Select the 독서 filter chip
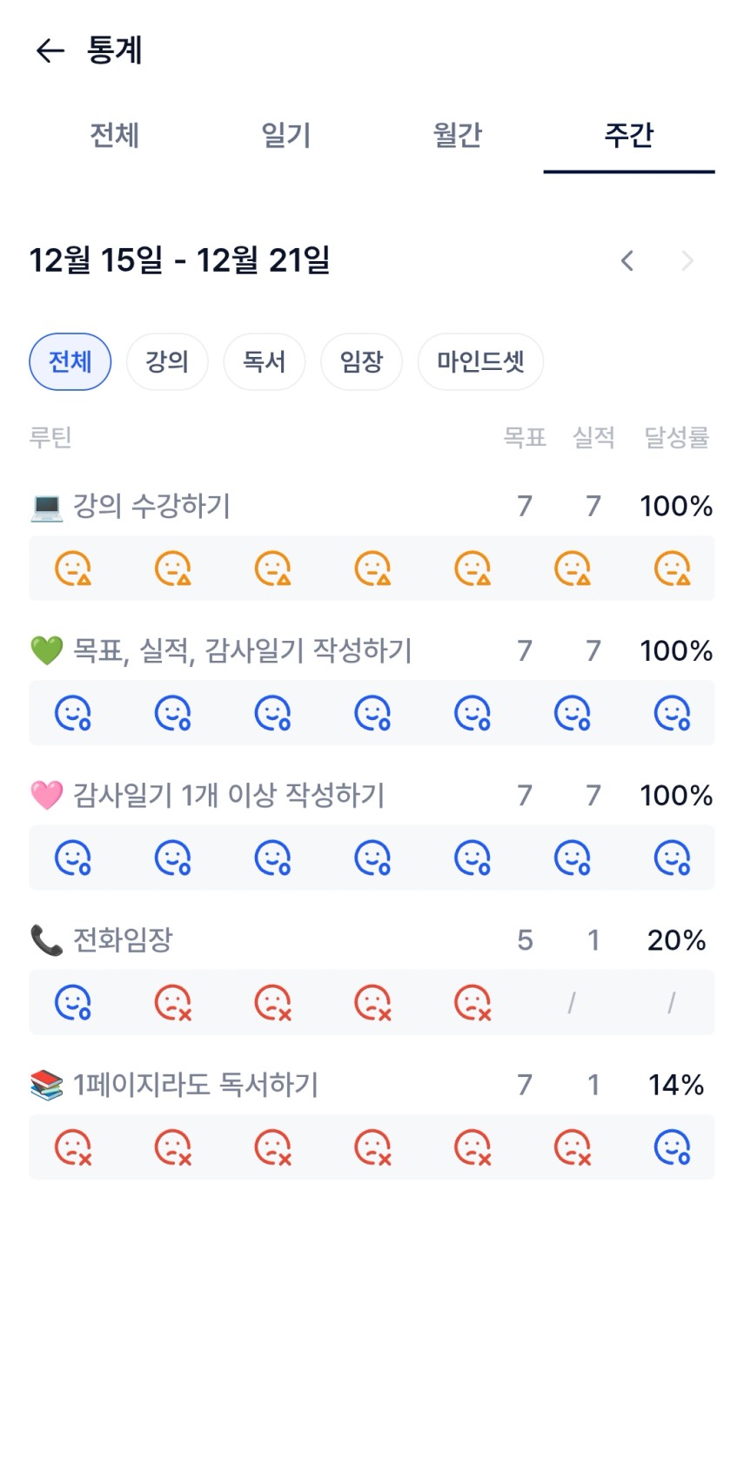This screenshot has width=744, height=1467. (265, 361)
